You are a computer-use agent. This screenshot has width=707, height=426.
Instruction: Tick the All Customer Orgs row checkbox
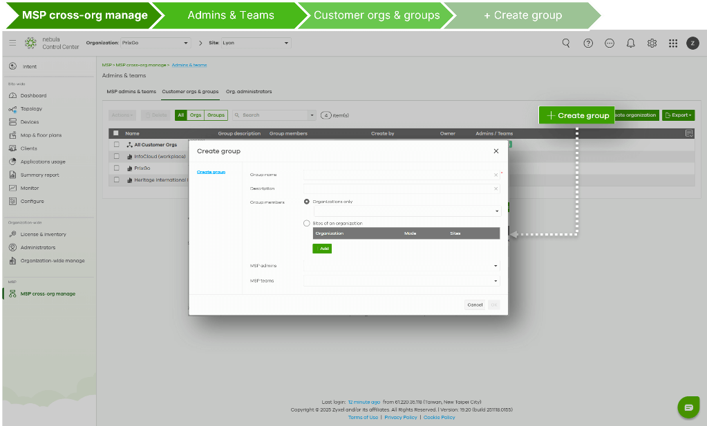(x=116, y=144)
